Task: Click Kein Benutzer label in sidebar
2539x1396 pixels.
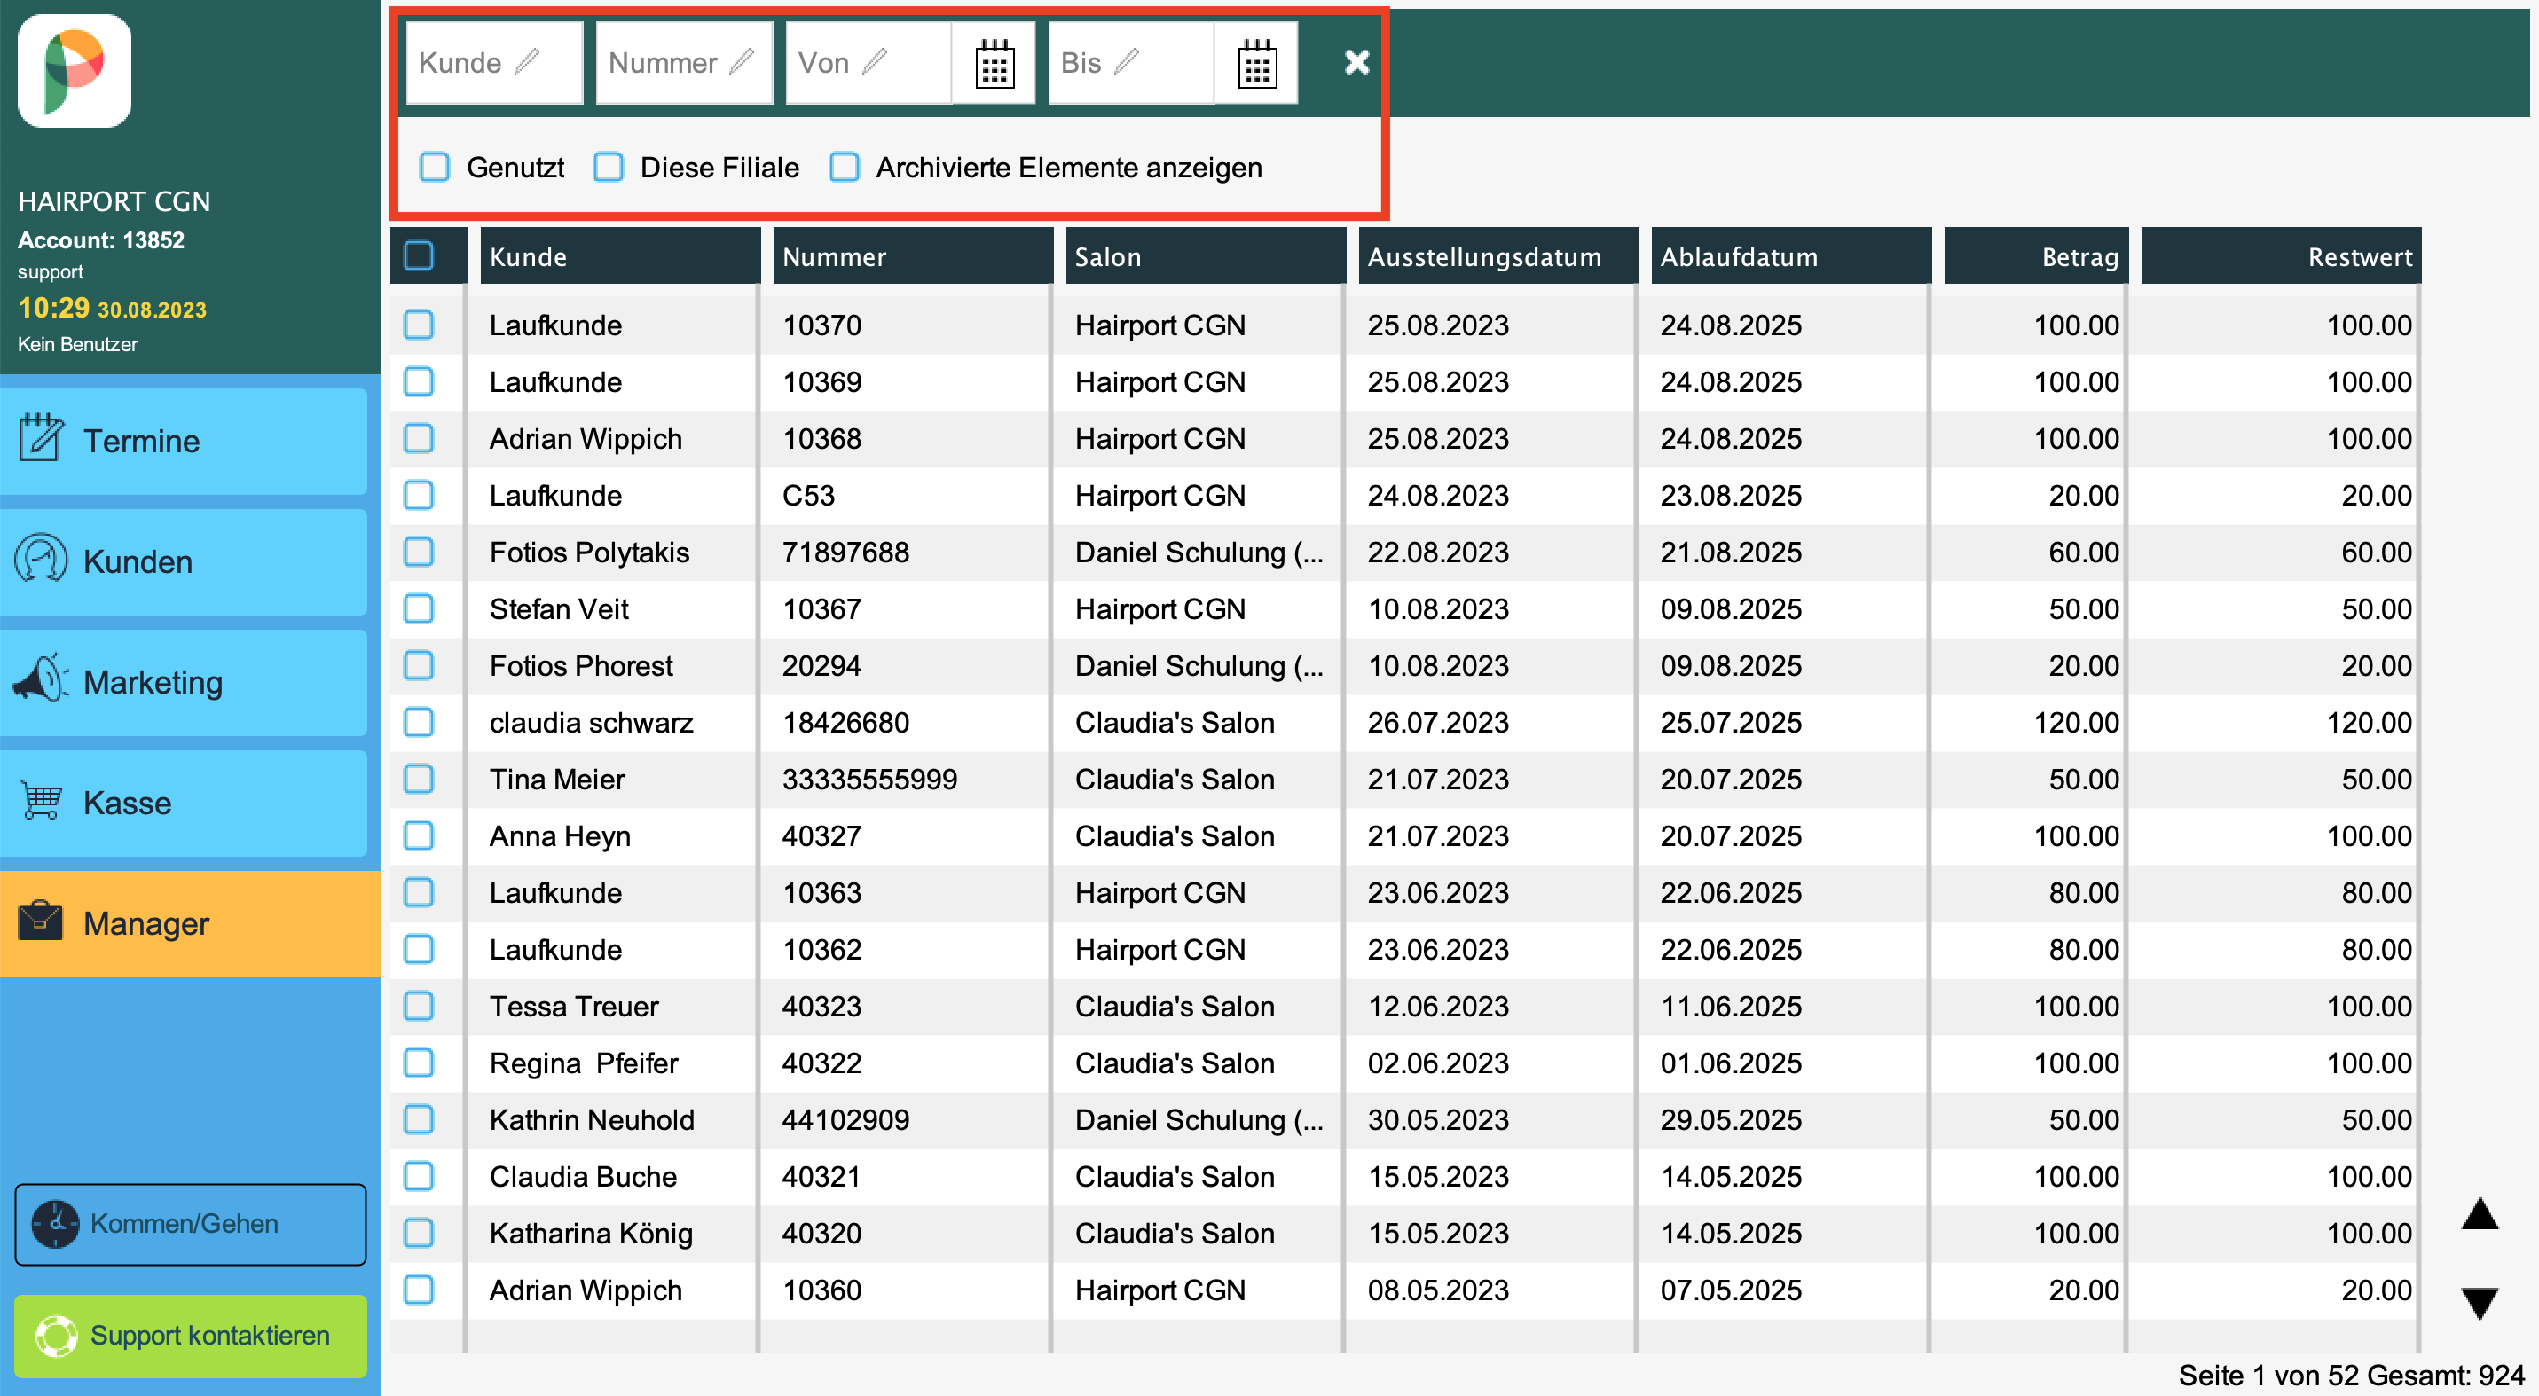Action: tap(78, 344)
